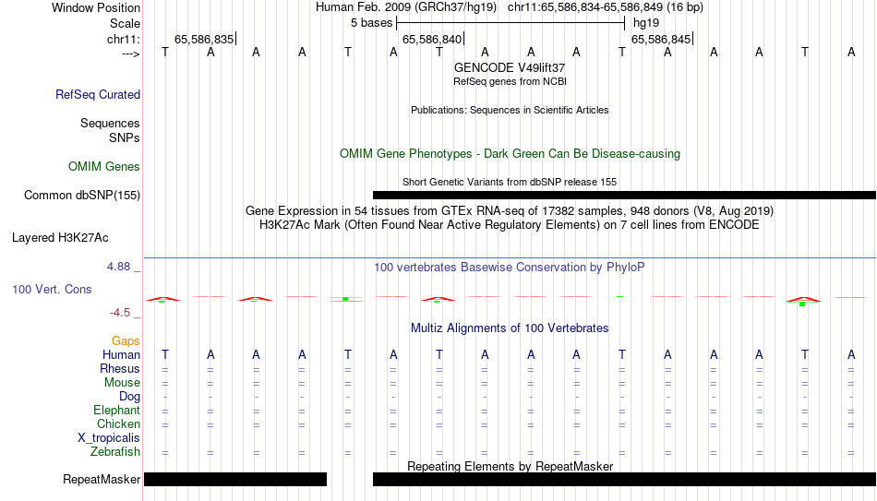The height and width of the screenshot is (501, 877).
Task: Click the 5 bases scale bar
Action: tap(511, 23)
